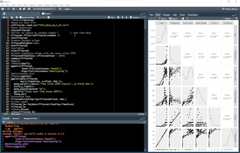
Task: Click the code tools wand icon
Action: coord(43,17)
